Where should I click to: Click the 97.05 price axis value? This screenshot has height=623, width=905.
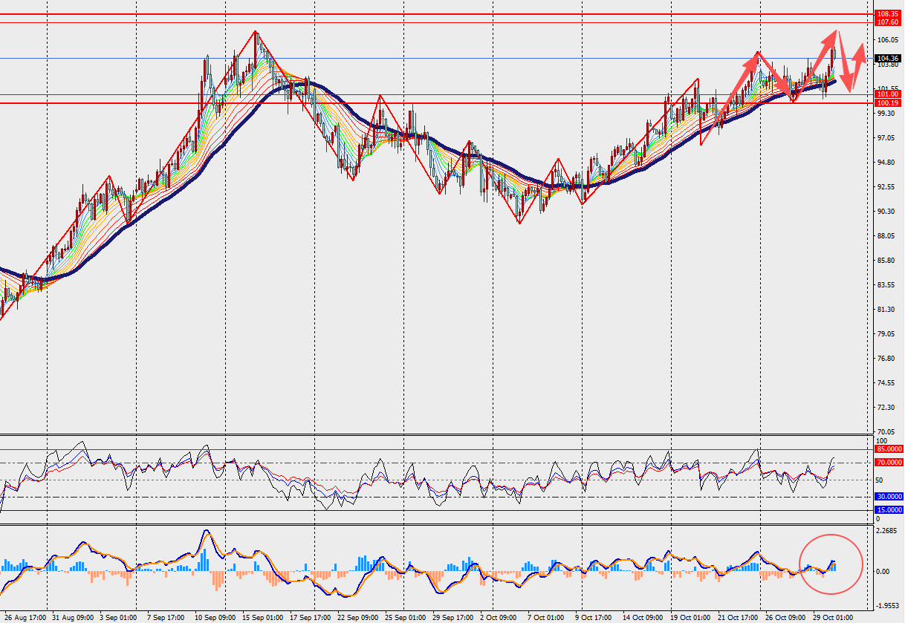coord(885,138)
